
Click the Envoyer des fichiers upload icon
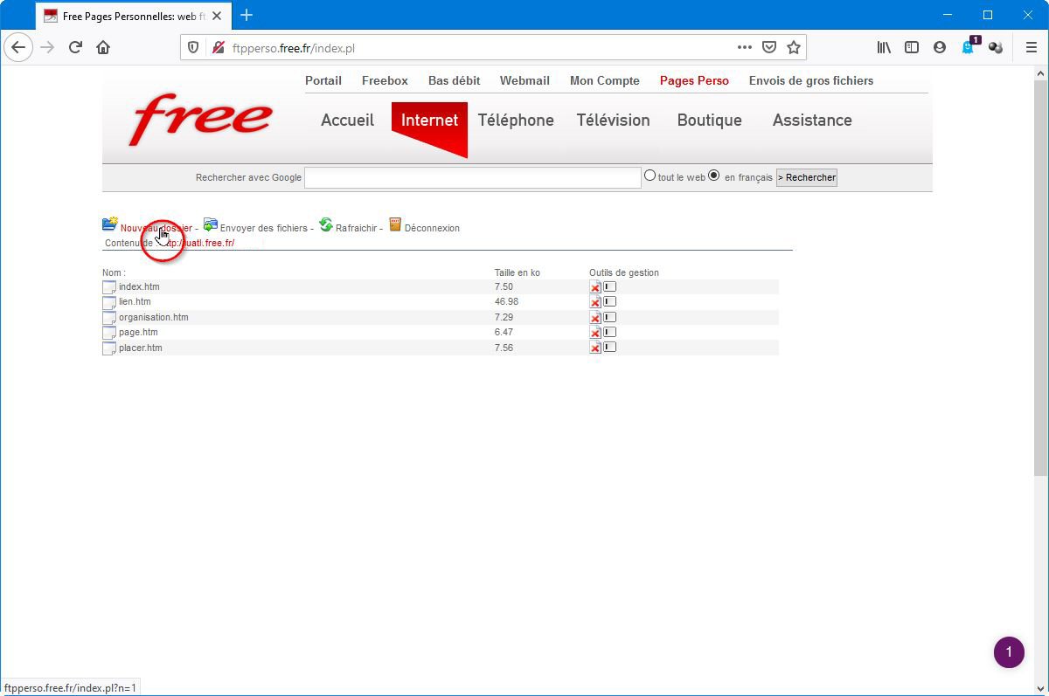210,225
